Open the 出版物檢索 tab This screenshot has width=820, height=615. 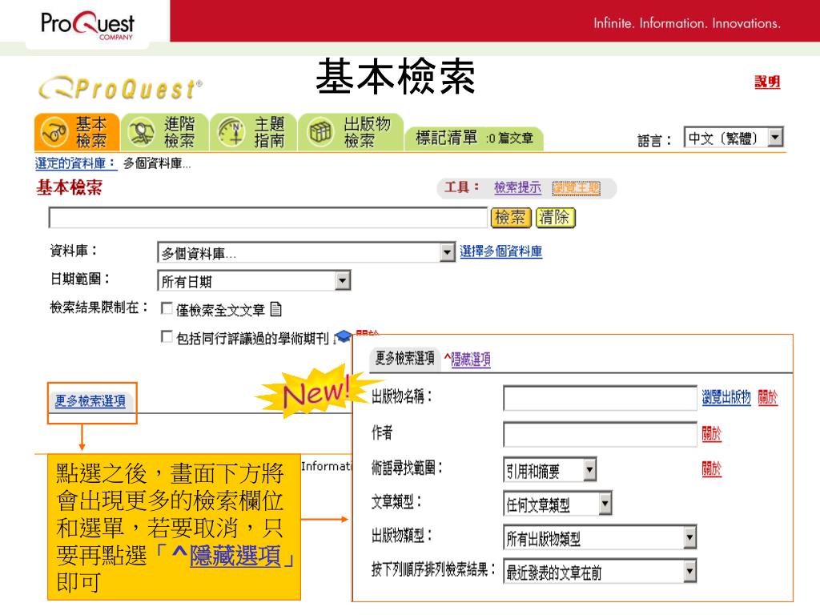coord(351,132)
